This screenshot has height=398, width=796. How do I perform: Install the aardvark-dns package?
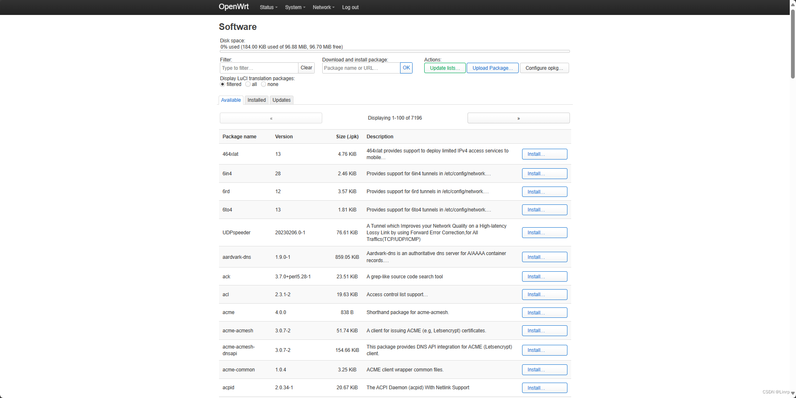(545, 257)
